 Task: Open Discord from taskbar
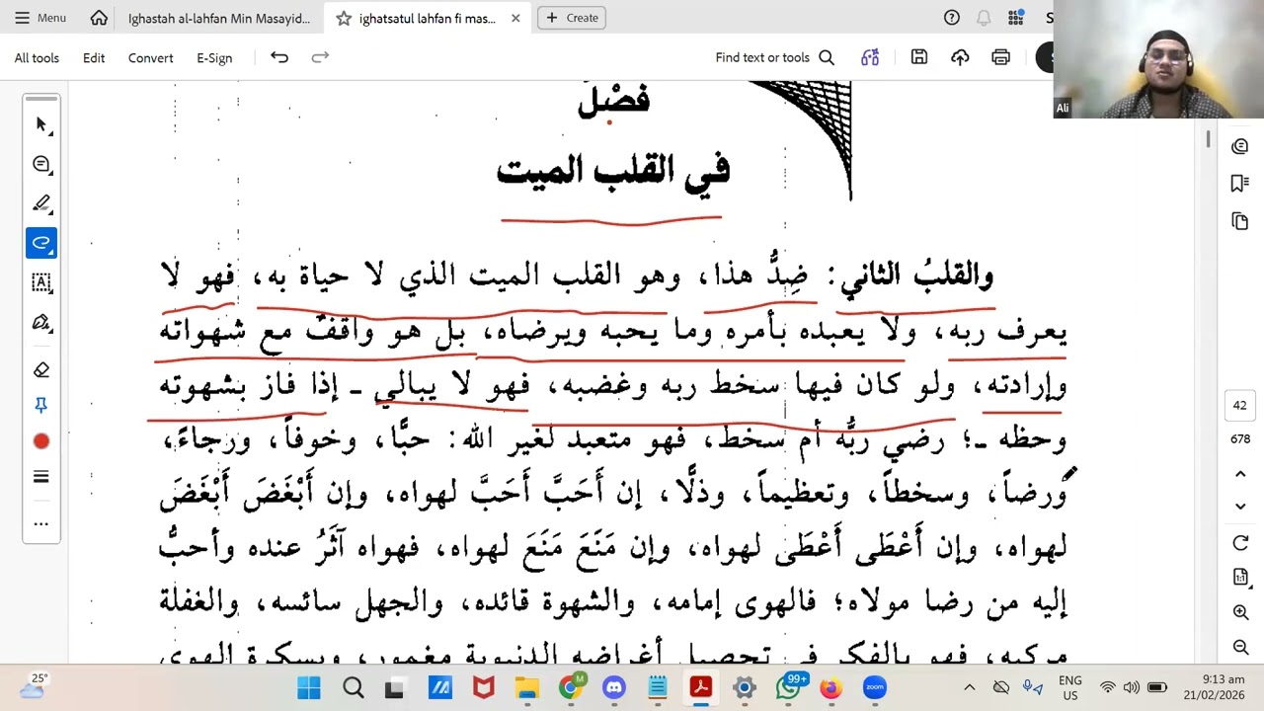pyautogui.click(x=614, y=687)
